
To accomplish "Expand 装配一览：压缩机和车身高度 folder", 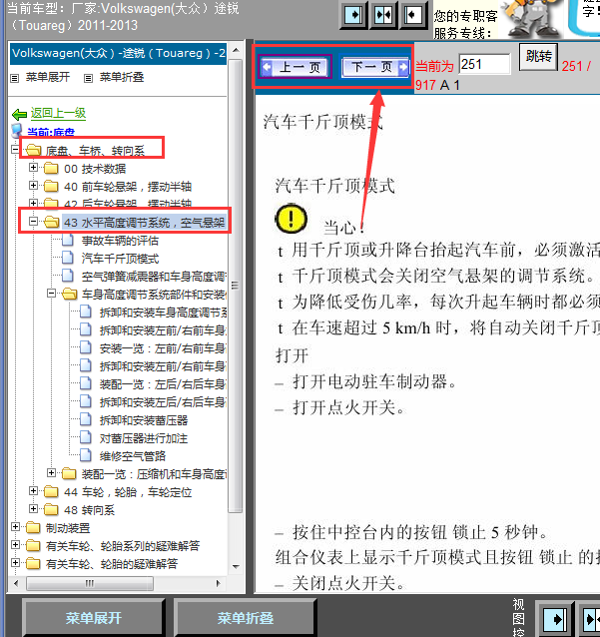I will pyautogui.click(x=51, y=472).
